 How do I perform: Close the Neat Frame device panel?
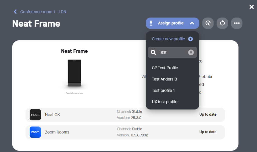[251, 7]
